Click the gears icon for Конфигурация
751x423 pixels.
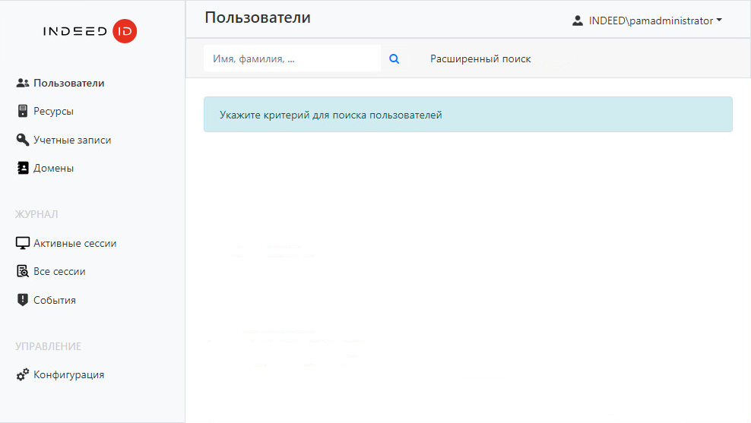22,374
